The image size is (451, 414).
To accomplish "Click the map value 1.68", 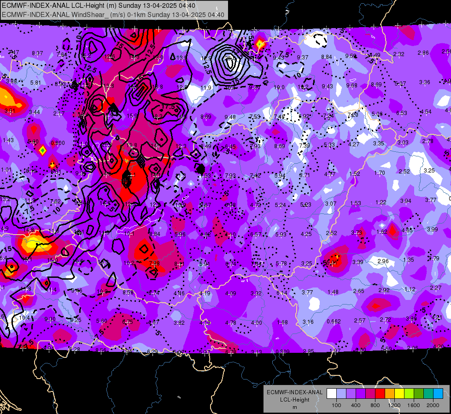I will (x=282, y=322).
